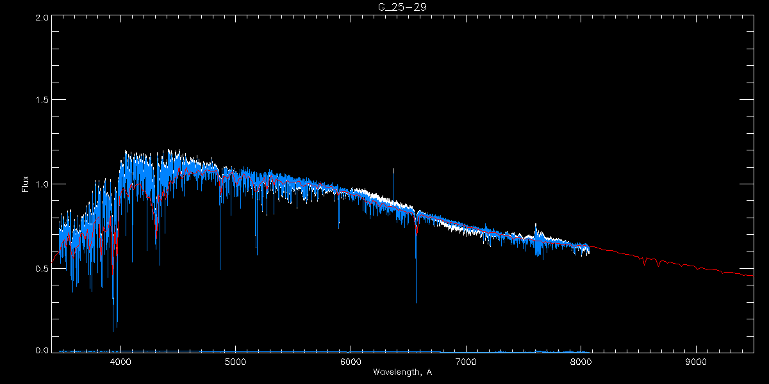769x384 pixels.
Task: Click the 0.5 y-axis tick label
Action: [42, 268]
